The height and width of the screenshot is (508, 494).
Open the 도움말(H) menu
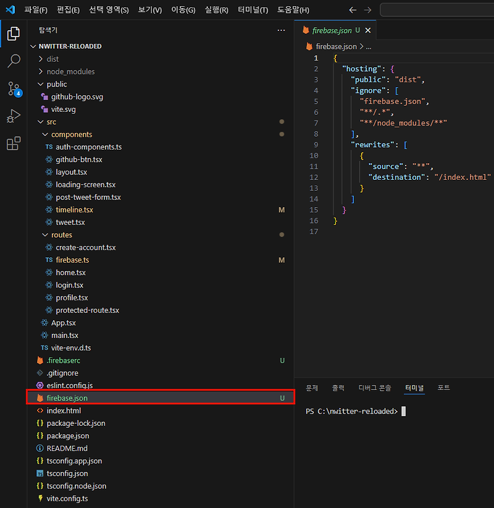pos(293,10)
